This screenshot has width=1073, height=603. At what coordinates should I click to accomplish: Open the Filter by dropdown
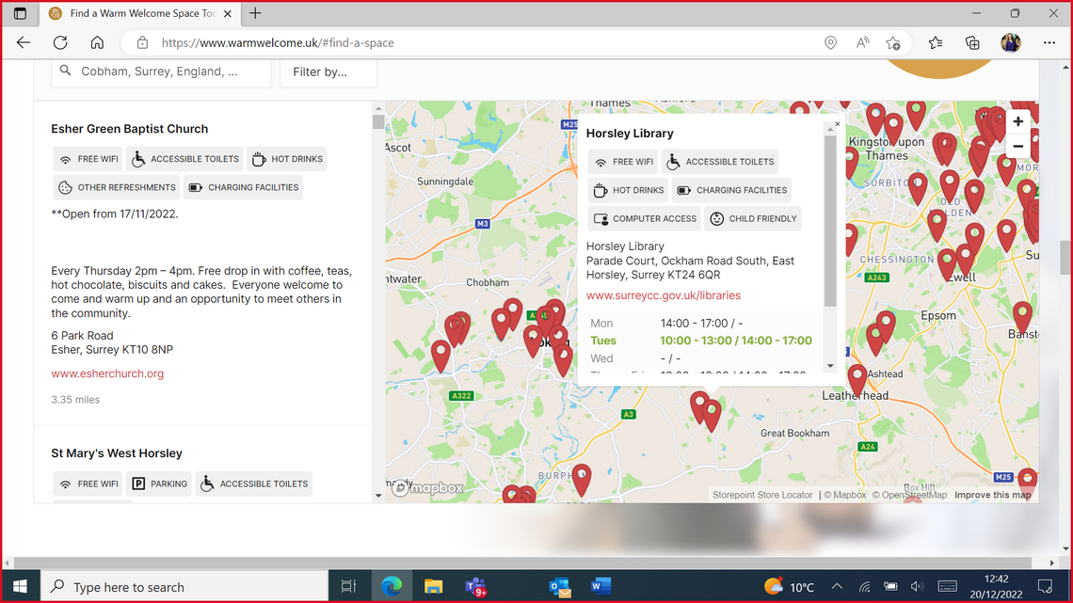328,71
